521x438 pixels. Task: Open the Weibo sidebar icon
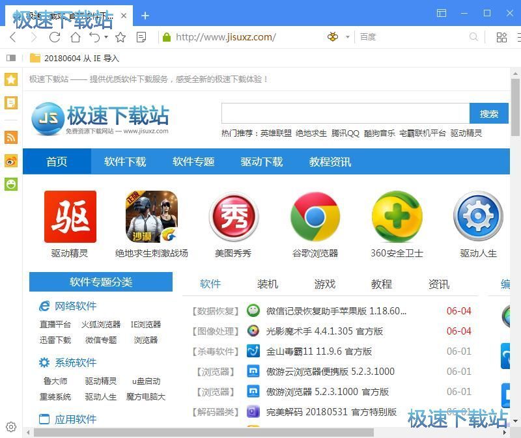click(11, 161)
